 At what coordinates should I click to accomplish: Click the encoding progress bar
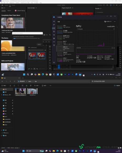click(26, 39)
